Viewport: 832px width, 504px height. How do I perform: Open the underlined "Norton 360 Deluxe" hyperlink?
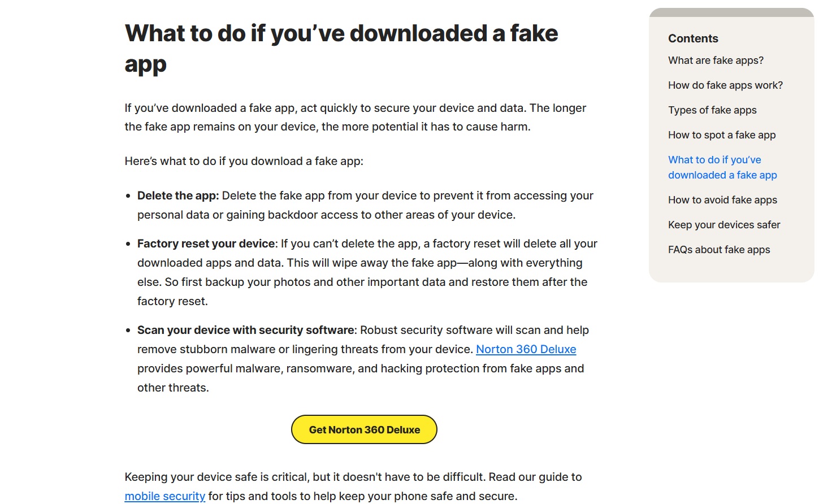coord(525,349)
